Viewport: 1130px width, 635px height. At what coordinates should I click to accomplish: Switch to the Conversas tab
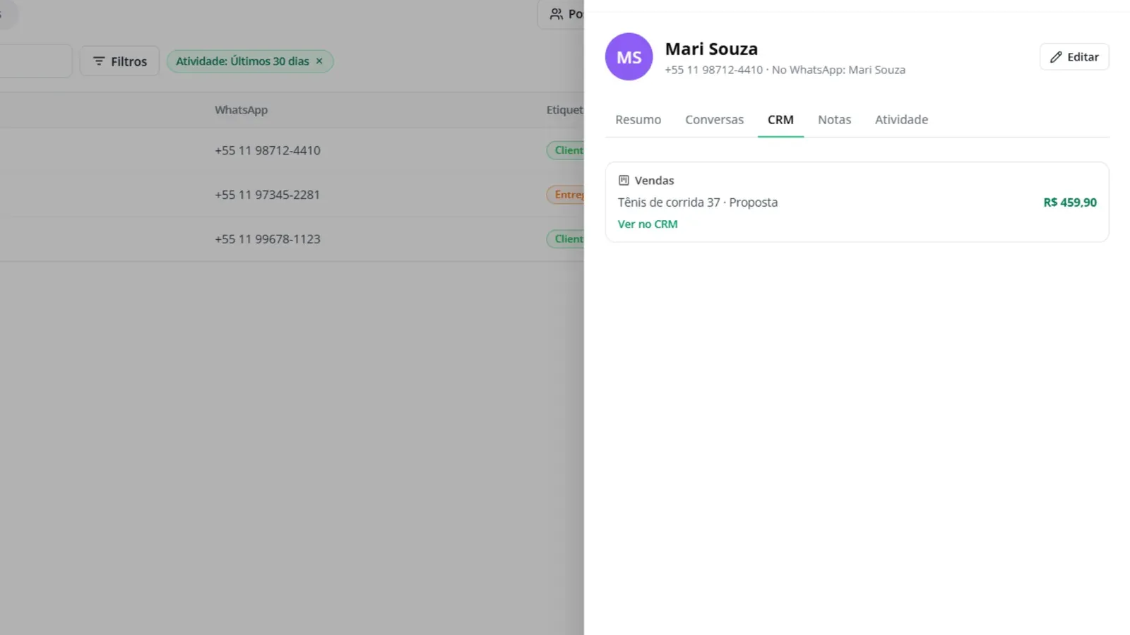coord(714,120)
